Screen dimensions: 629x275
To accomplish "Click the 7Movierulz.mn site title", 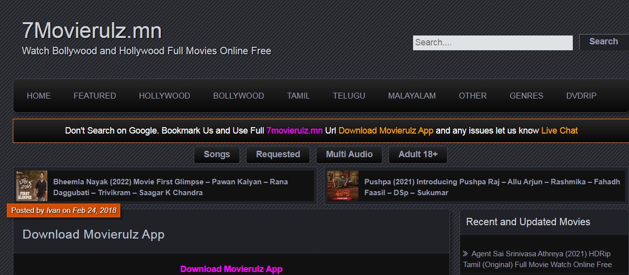I will click(92, 31).
